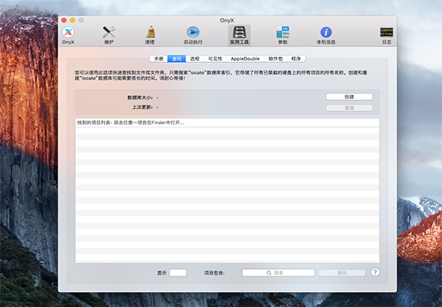This screenshot has height=307, width=442.
Task: Select the 实用工具 (Utilities) icon
Action: [239, 35]
